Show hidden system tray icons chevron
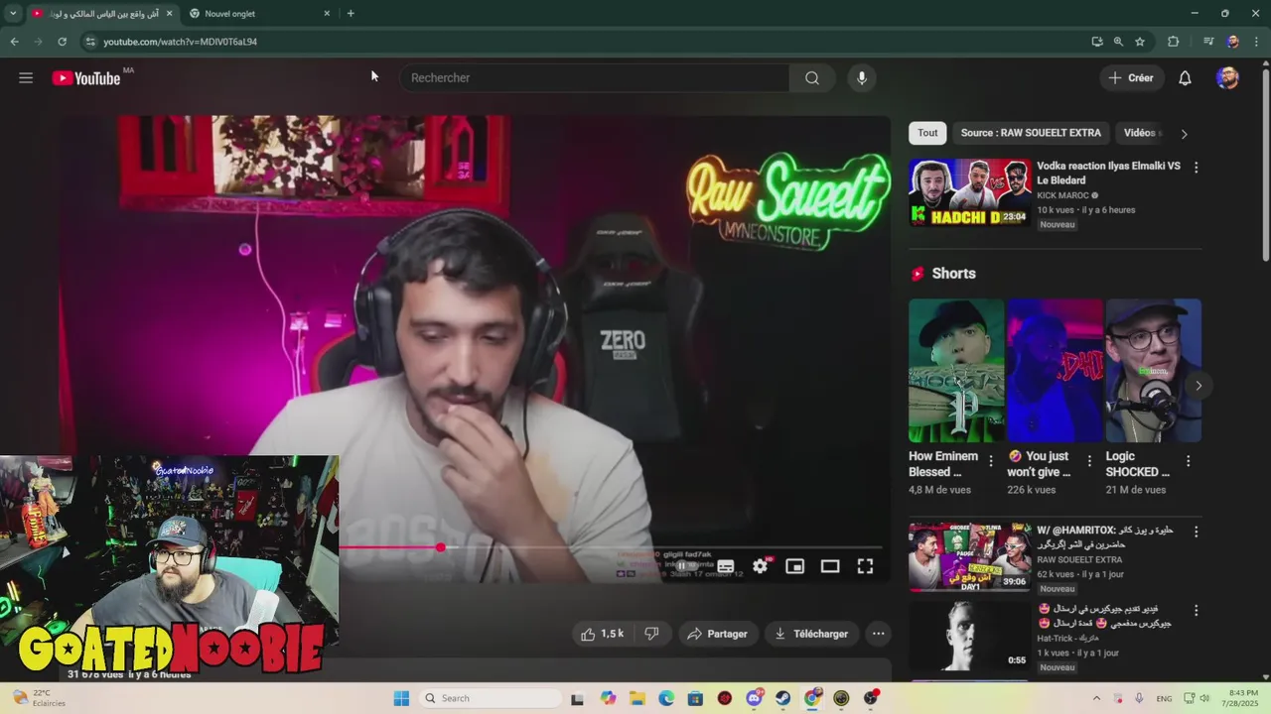This screenshot has width=1271, height=714. [x=1096, y=698]
